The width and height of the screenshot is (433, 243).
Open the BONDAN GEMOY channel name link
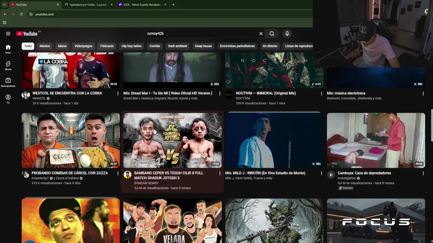(x=146, y=183)
